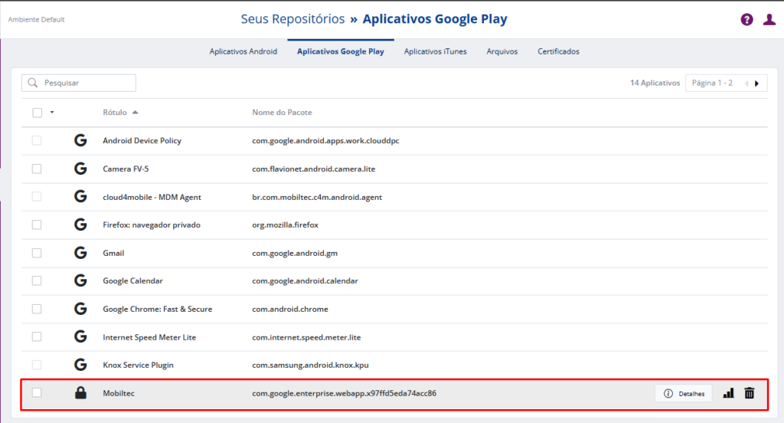This screenshot has width=784, height=423.
Task: Click the Knox Service Plugin label
Action: tap(138, 365)
